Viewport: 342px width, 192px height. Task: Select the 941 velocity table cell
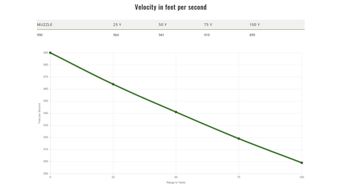(161, 35)
